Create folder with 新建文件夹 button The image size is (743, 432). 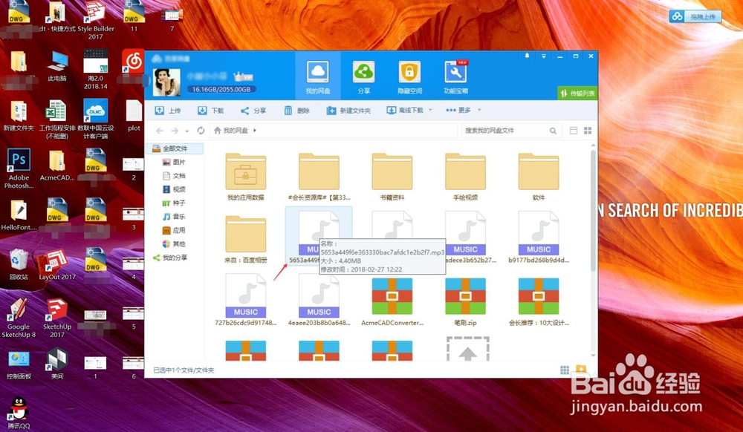point(348,111)
